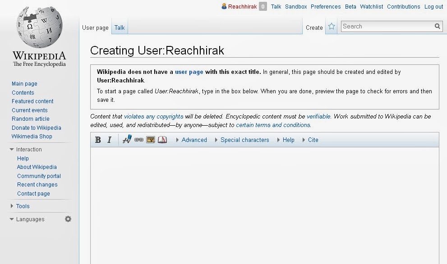Open the Sandbox link in top bar

point(296,7)
